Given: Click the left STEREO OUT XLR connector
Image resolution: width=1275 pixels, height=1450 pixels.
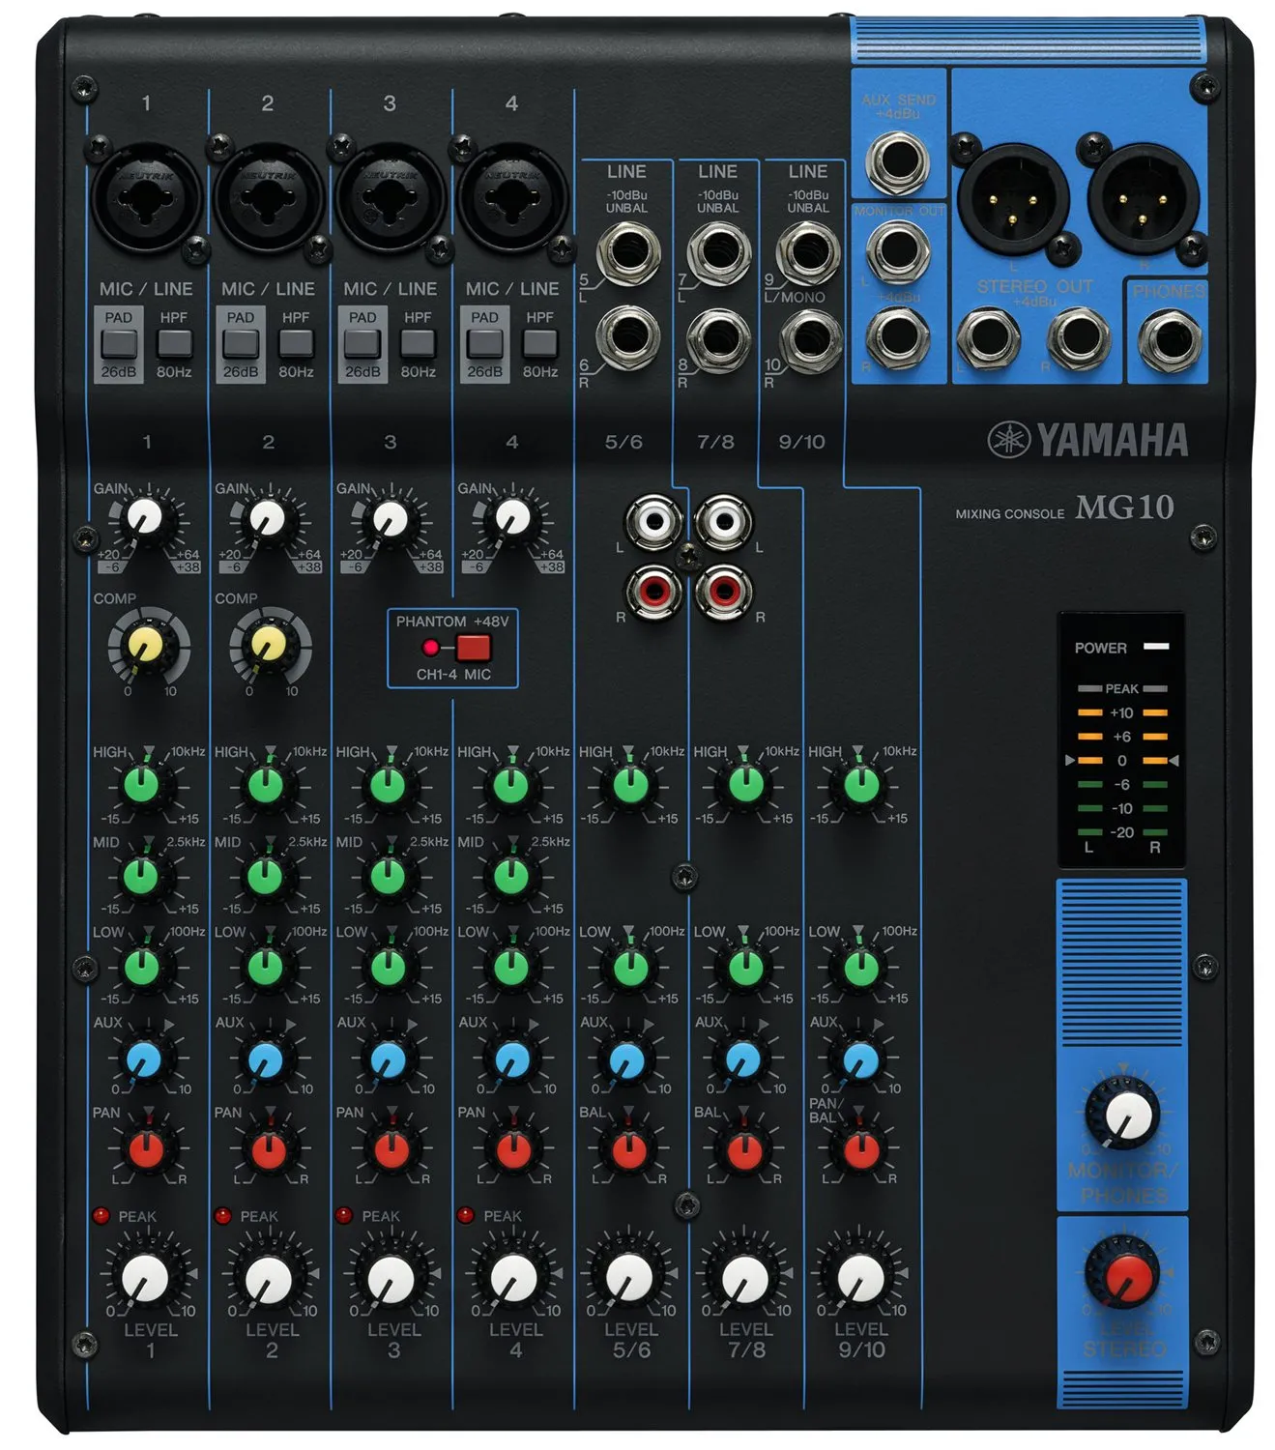Looking at the screenshot, I should 1012,199.
